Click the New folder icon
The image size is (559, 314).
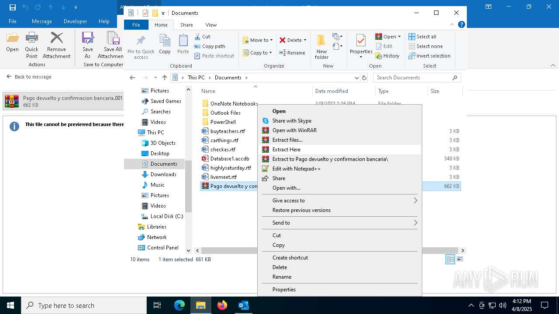[x=321, y=47]
